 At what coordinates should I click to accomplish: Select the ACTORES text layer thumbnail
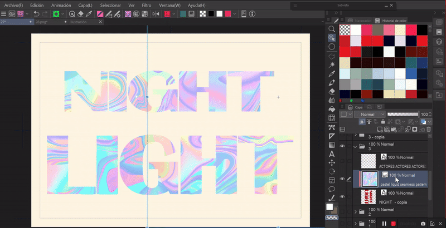click(x=367, y=161)
